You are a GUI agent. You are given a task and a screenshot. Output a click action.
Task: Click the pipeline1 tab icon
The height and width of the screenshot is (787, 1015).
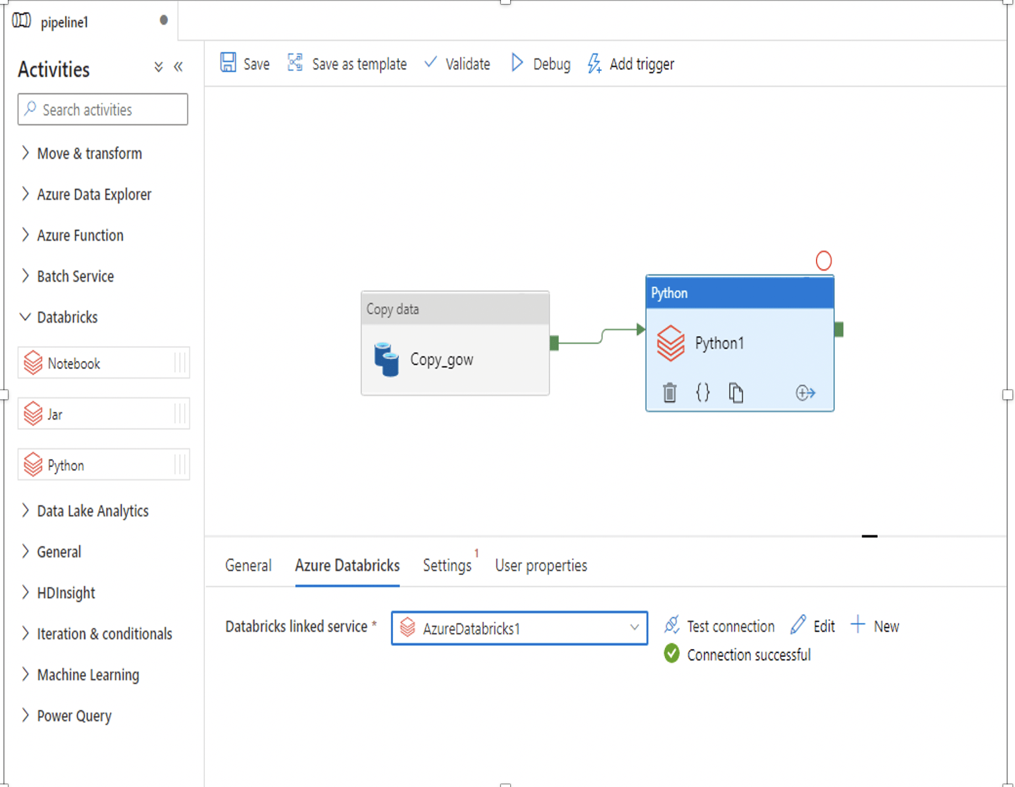(21, 21)
